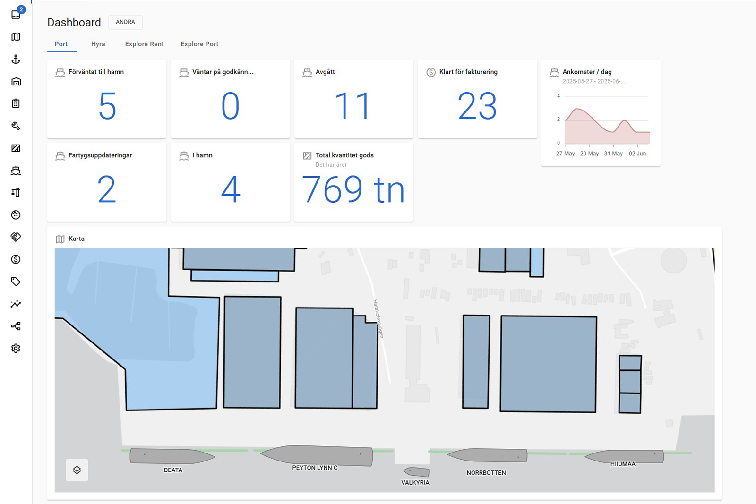The width and height of the screenshot is (756, 504).
Task: Open the warehouse icon in sidebar
Action: click(x=16, y=81)
